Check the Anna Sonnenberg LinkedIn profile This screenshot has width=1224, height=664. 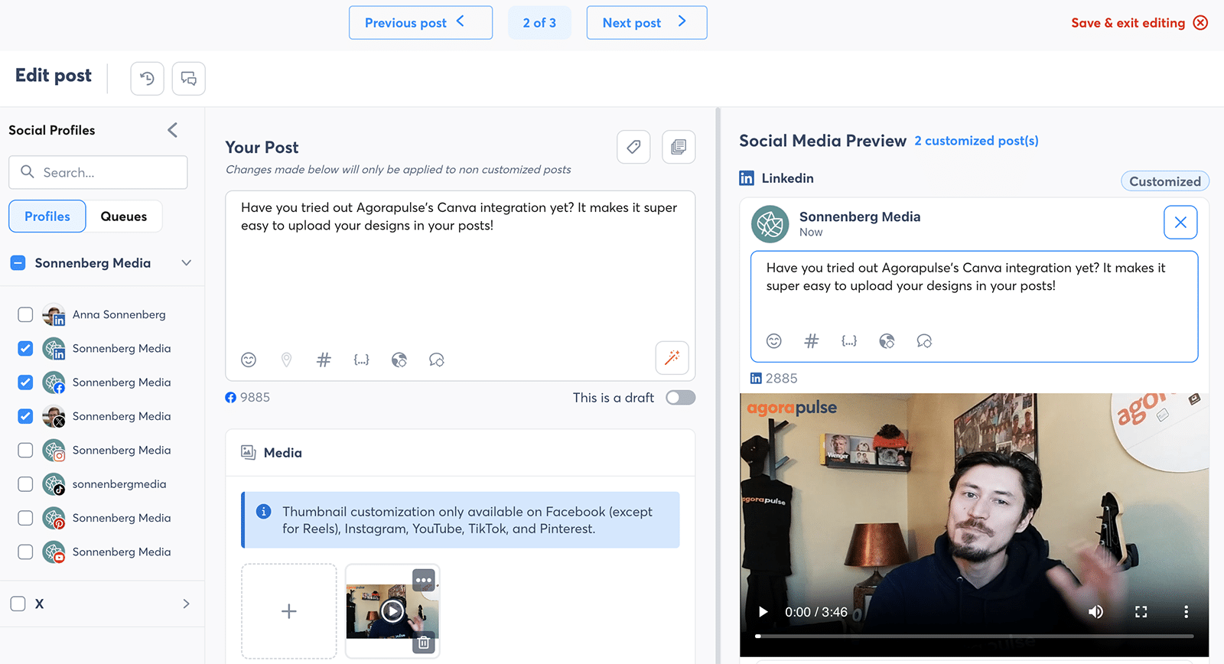(x=25, y=314)
